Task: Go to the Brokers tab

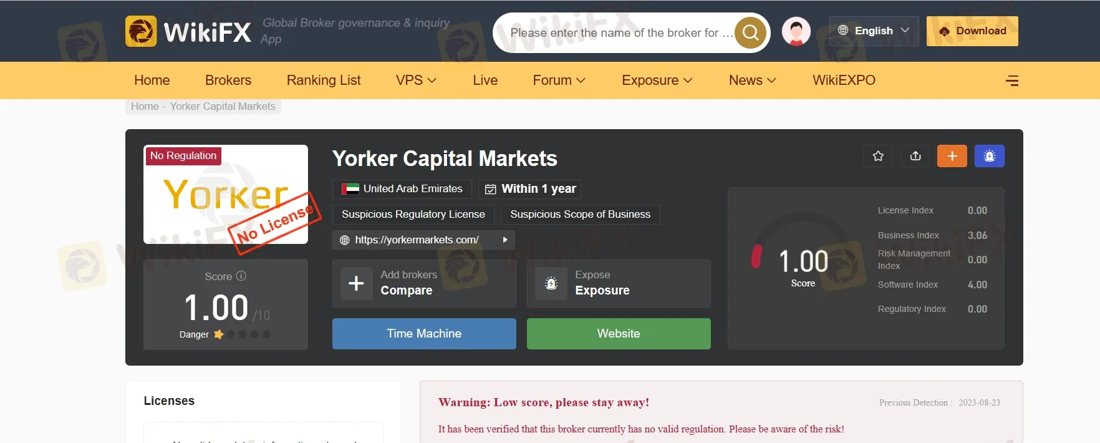Action: pyautogui.click(x=228, y=80)
